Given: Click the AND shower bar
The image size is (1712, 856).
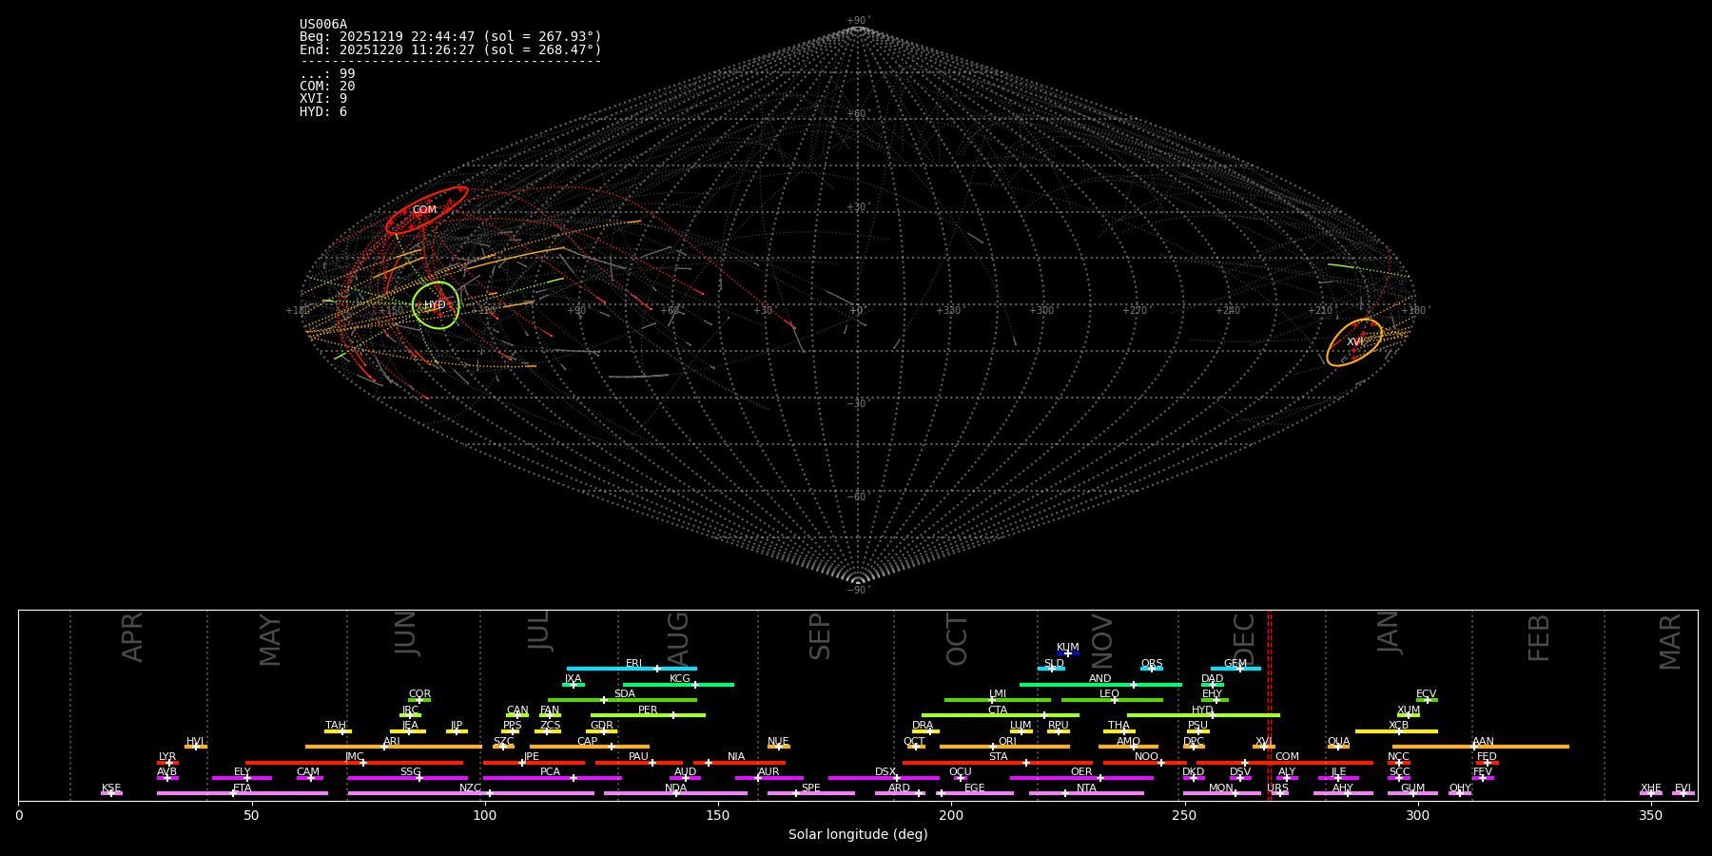Looking at the screenshot, I should [1100, 685].
